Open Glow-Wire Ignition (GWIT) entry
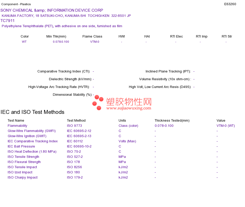Screen dimensions: 245x207 [27, 136]
